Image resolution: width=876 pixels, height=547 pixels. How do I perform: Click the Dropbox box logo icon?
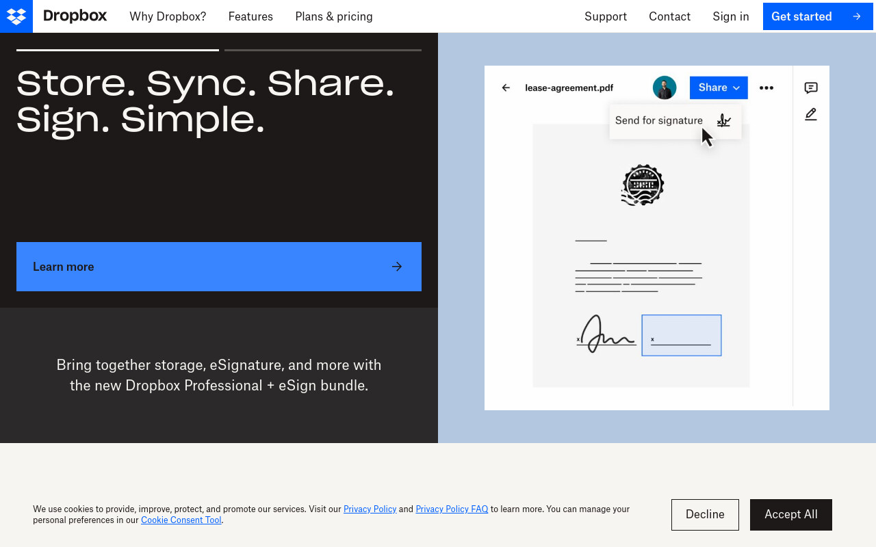tap(16, 16)
